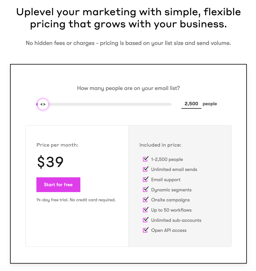Click the 'Start for free' button

tap(58, 184)
